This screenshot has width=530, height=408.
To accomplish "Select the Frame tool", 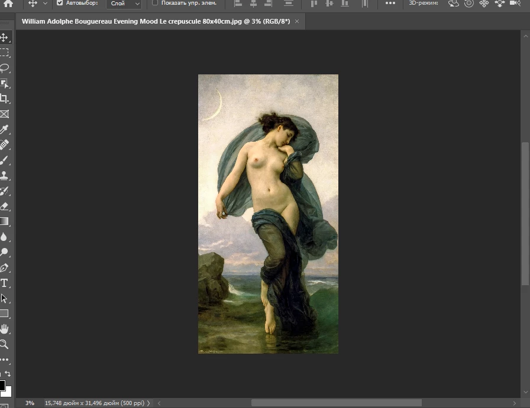I will 4,114.
